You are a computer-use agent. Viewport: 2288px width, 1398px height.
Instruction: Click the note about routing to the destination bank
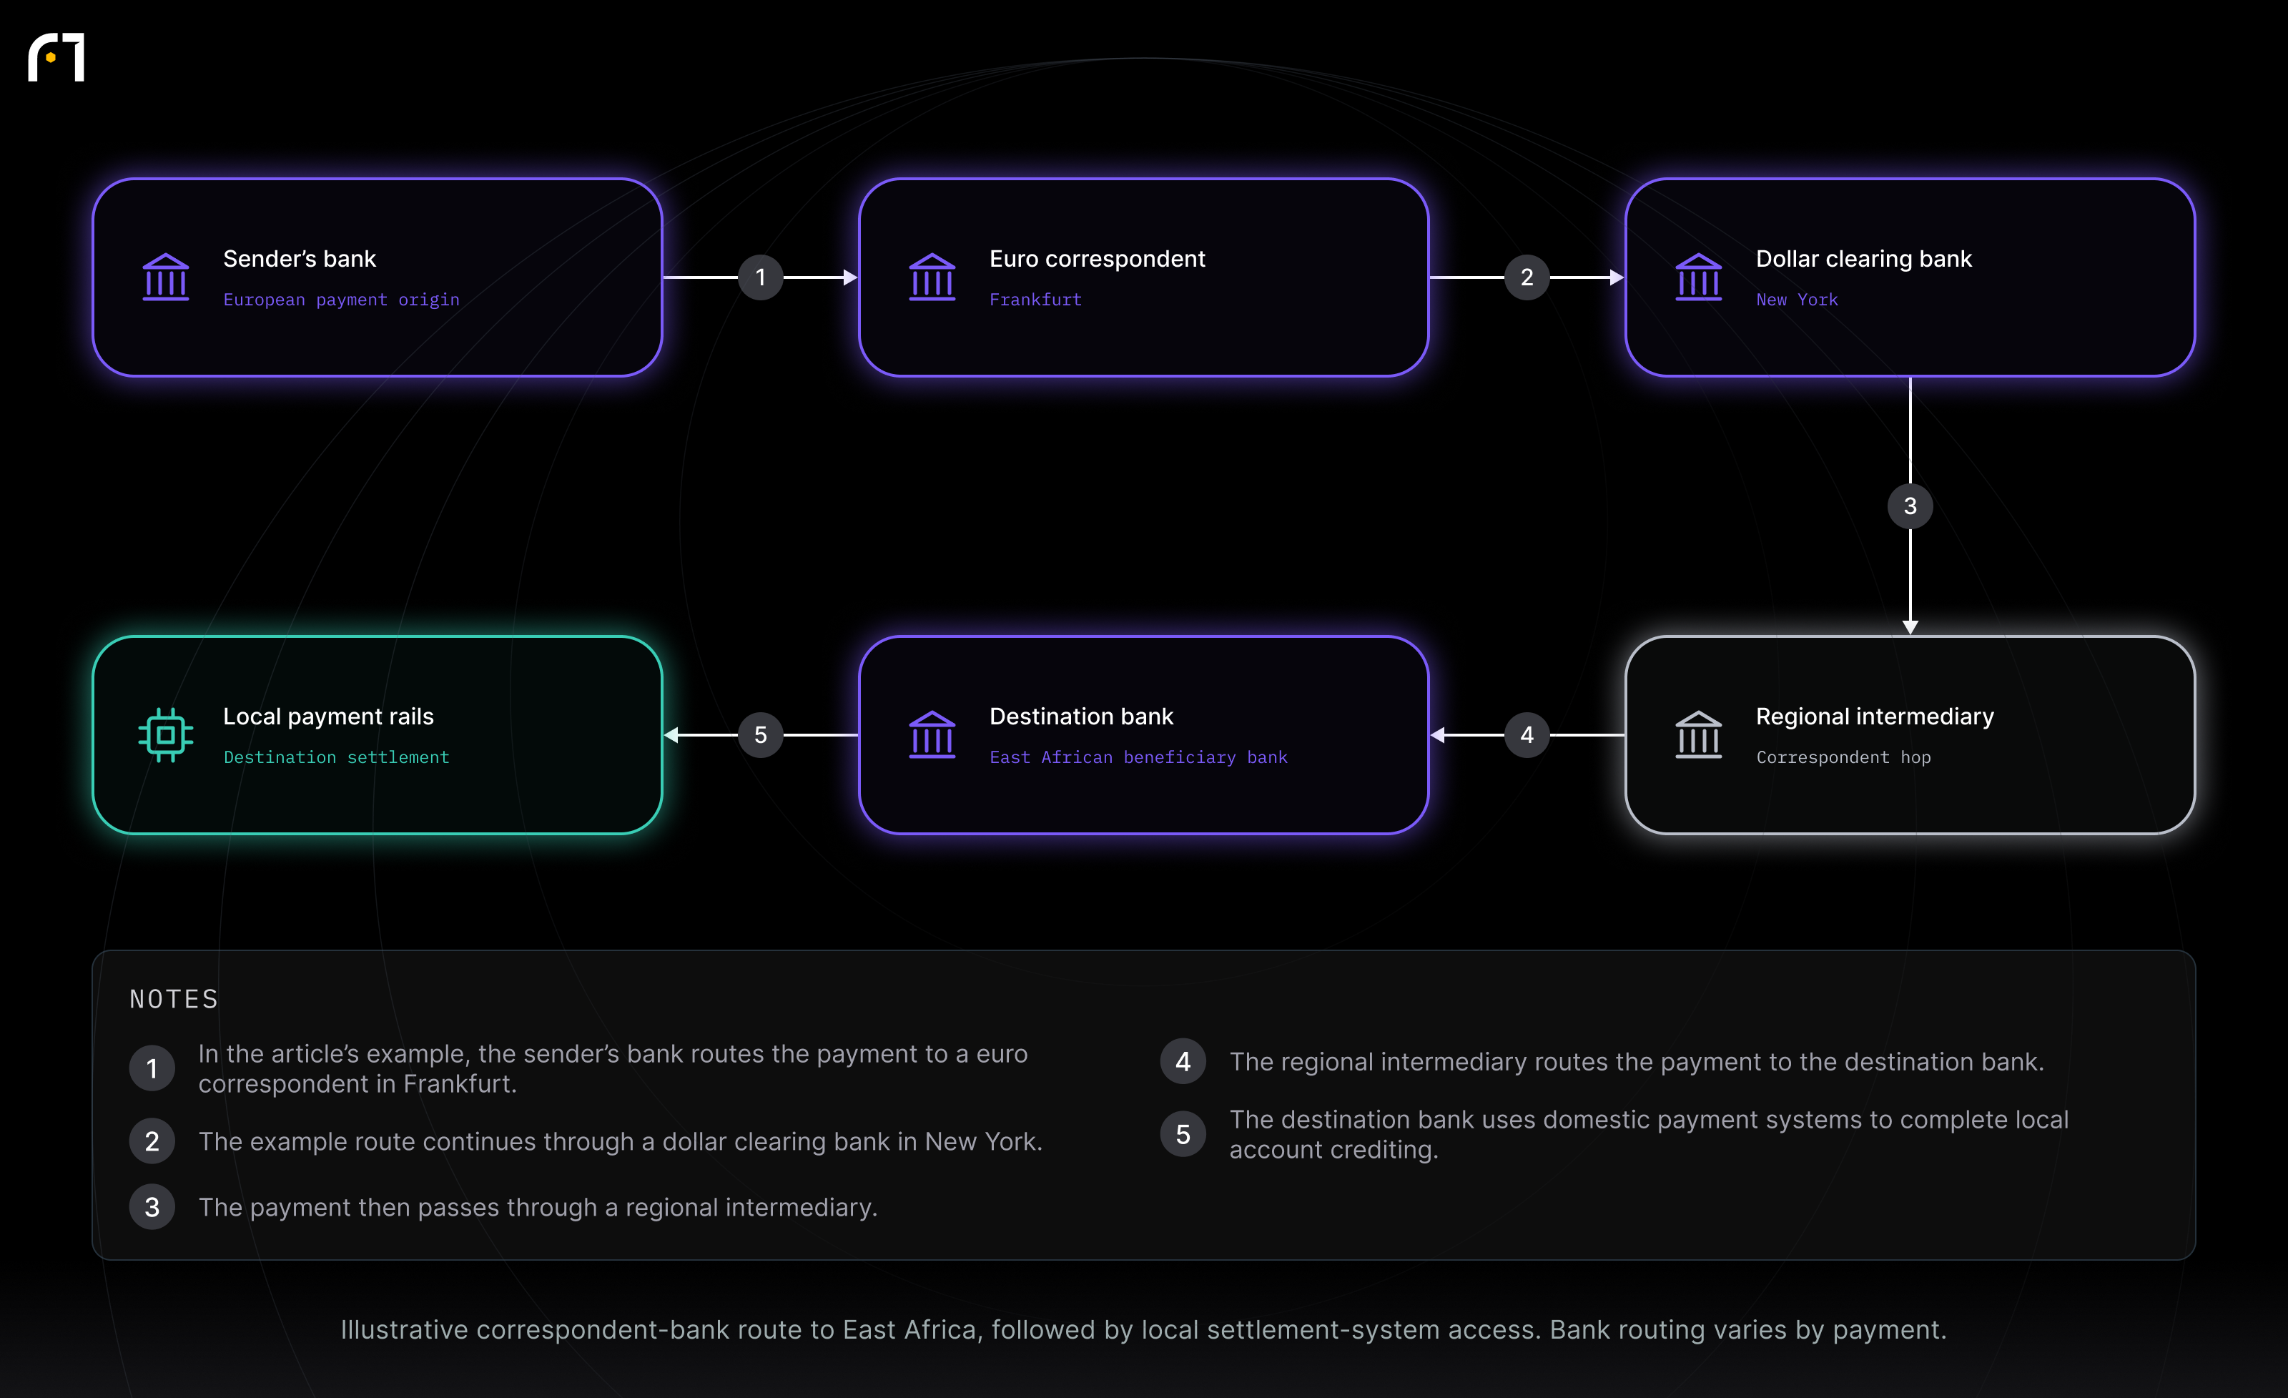click(x=1637, y=1060)
